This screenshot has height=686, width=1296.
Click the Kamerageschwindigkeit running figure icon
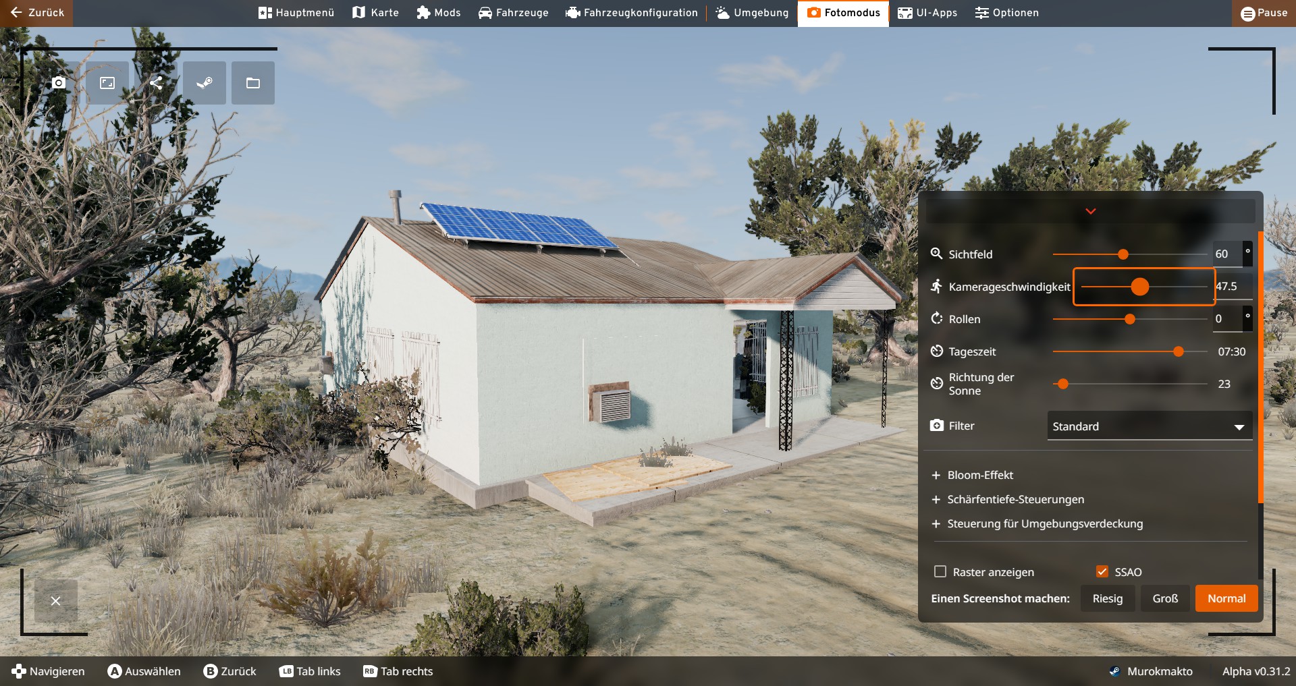point(936,286)
